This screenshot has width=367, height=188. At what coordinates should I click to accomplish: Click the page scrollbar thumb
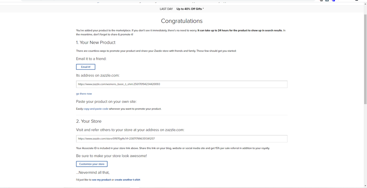(365, 59)
